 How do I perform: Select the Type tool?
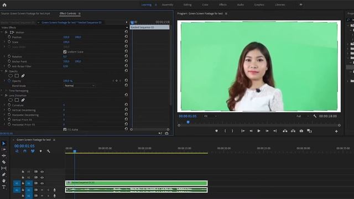point(4,187)
